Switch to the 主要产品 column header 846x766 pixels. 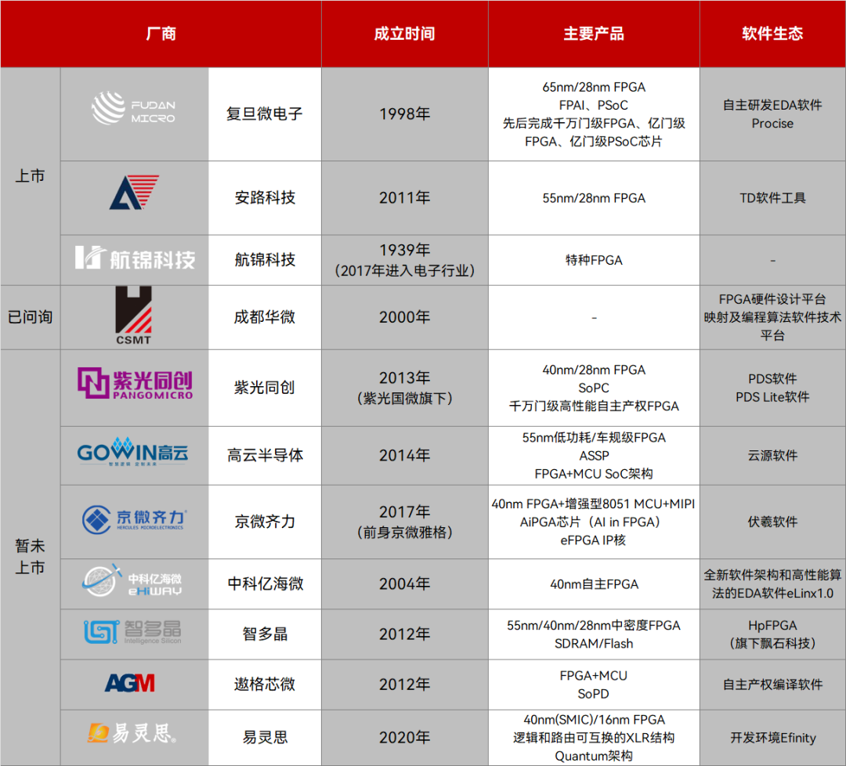pos(593,34)
